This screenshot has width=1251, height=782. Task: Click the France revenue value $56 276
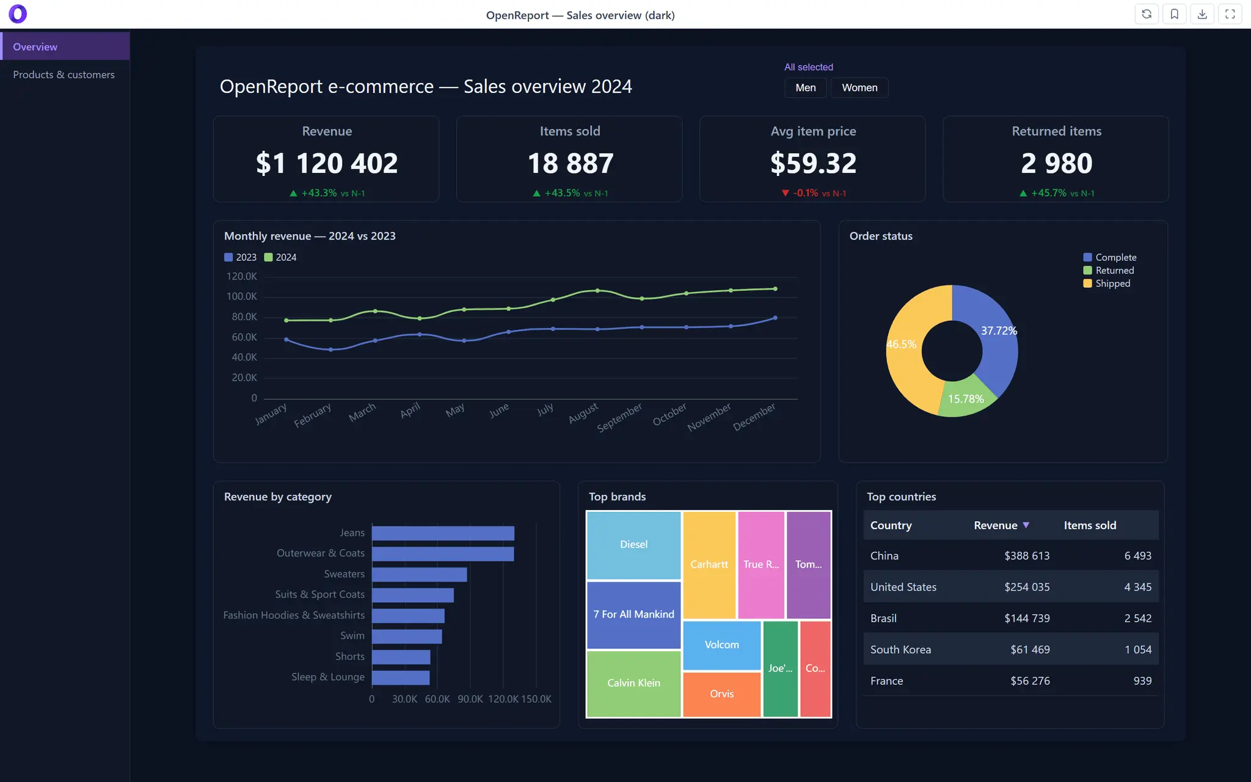point(1030,681)
